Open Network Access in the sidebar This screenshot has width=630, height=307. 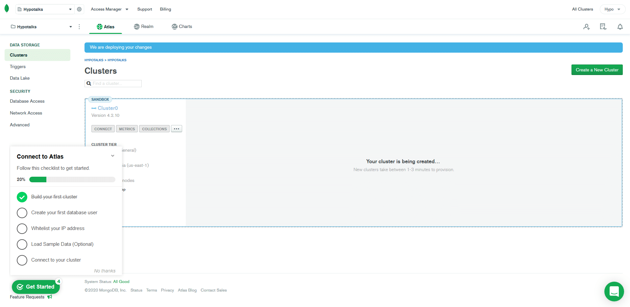(26, 113)
